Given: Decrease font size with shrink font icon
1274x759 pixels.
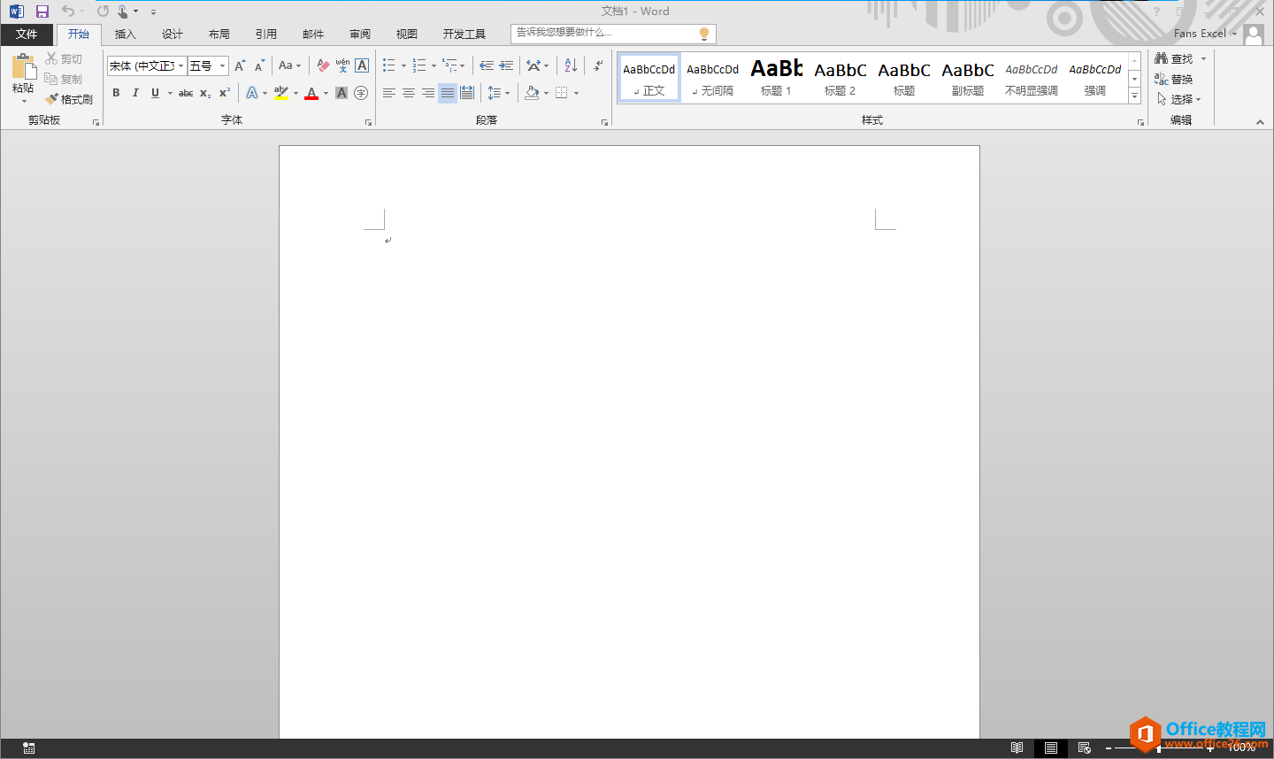Looking at the screenshot, I should tap(259, 65).
